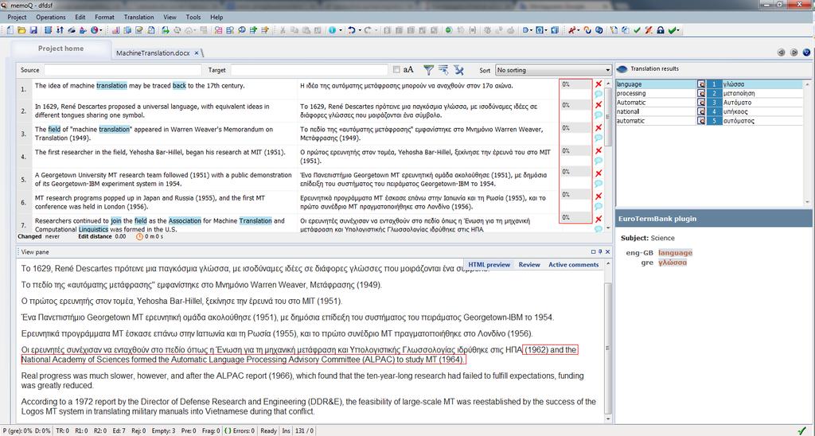
Task: Click red X status icon of row 4
Action: 599,150
